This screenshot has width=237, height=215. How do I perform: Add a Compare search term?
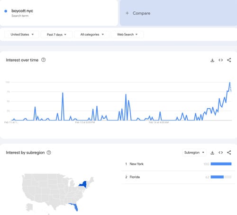[178, 13]
